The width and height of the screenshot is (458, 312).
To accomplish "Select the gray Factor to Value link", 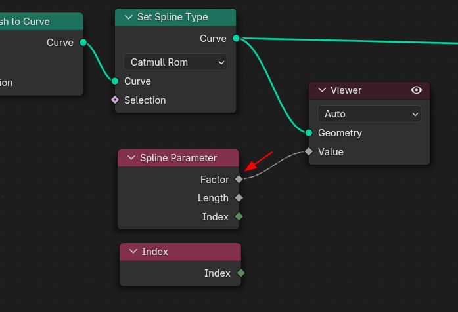I will pyautogui.click(x=274, y=164).
